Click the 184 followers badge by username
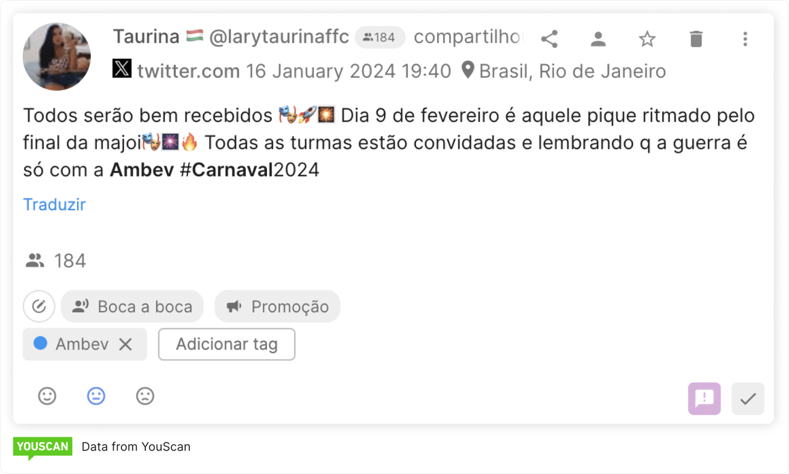 pyautogui.click(x=380, y=38)
